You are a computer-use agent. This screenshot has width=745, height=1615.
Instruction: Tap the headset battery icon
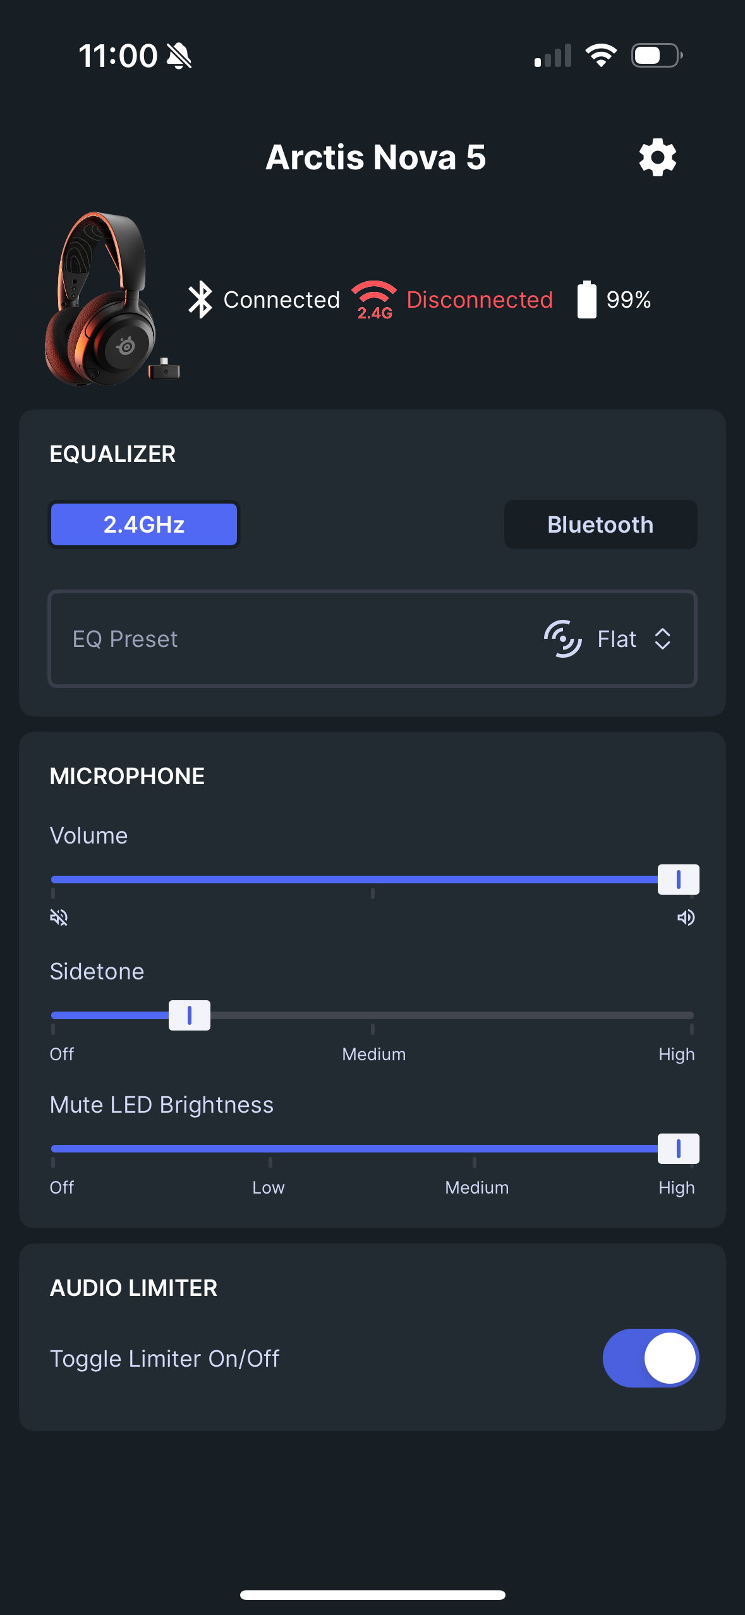pyautogui.click(x=586, y=299)
